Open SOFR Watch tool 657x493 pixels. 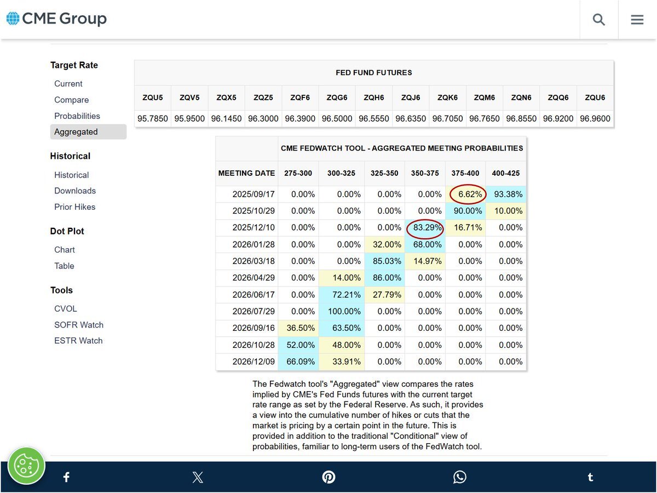coord(79,325)
